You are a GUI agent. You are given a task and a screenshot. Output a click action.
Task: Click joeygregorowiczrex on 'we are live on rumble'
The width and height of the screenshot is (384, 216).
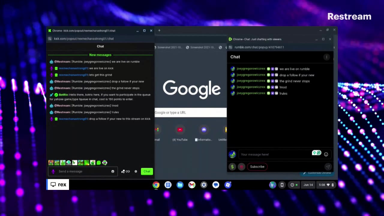tap(251, 69)
